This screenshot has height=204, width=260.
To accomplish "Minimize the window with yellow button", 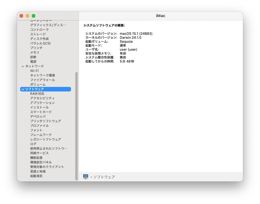I will pos(27,16).
